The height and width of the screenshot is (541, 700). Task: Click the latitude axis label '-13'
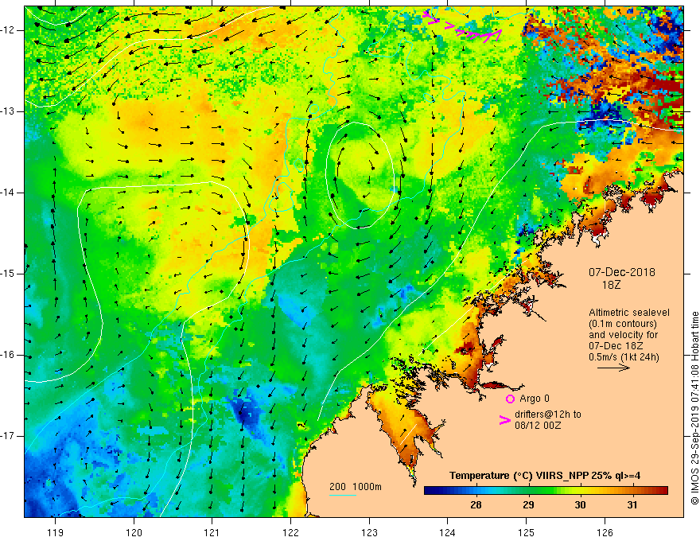[8, 111]
